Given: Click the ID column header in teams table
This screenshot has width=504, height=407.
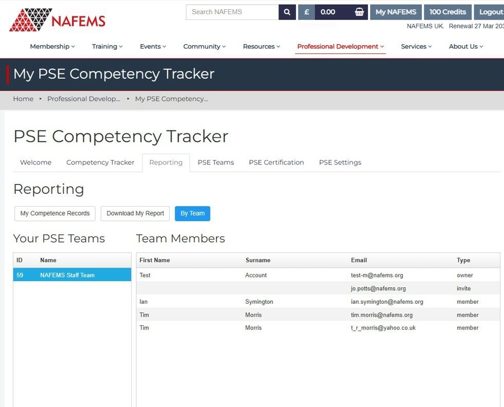Looking at the screenshot, I should (20, 260).
